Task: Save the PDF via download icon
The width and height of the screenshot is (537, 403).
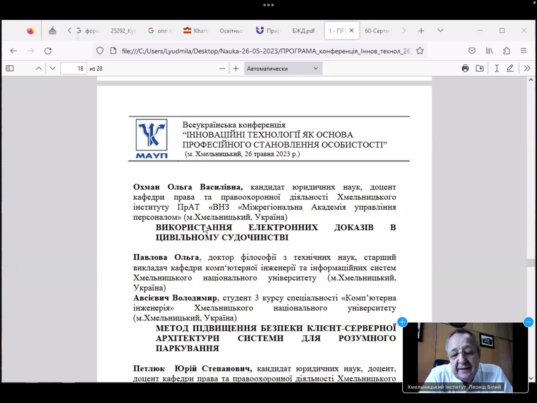Action: [480, 69]
